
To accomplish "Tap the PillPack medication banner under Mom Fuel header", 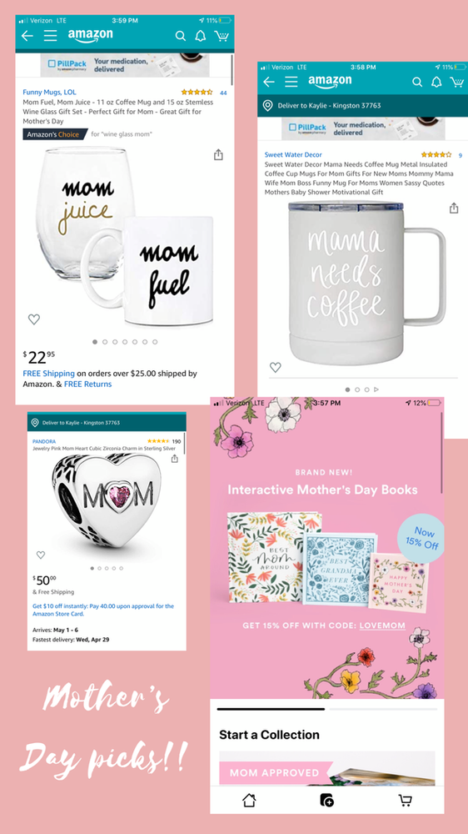I will [125, 65].
